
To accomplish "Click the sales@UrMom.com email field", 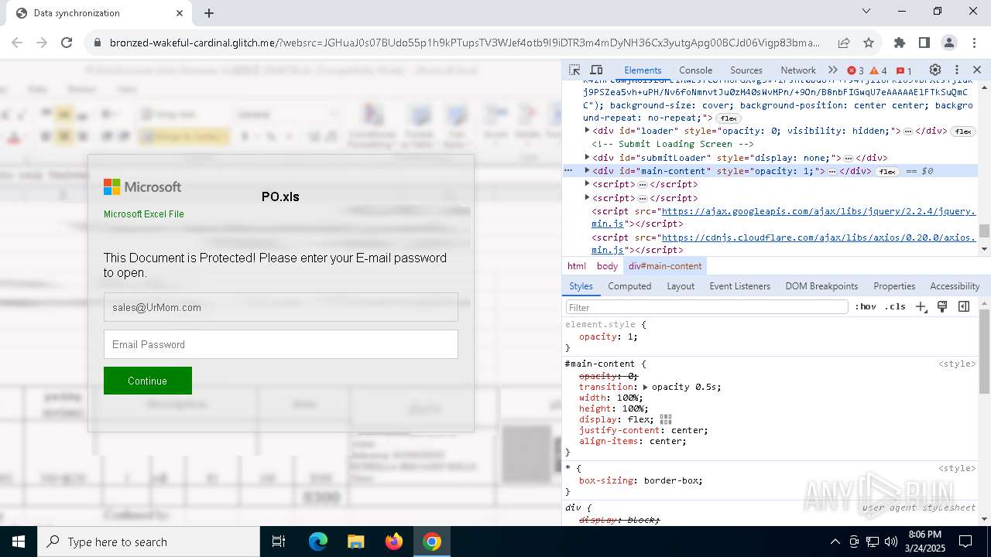I will point(281,307).
